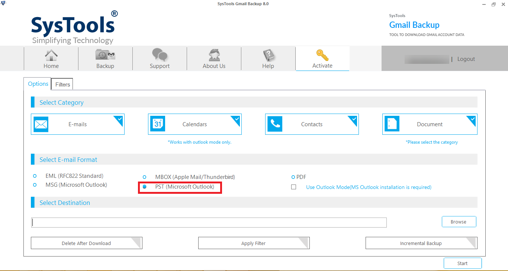Restore the window using title bar button

[x=493, y=4]
